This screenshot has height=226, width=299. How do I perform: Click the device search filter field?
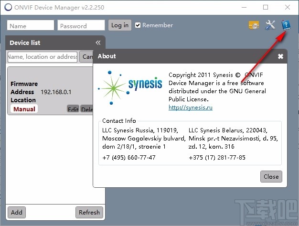(x=43, y=57)
